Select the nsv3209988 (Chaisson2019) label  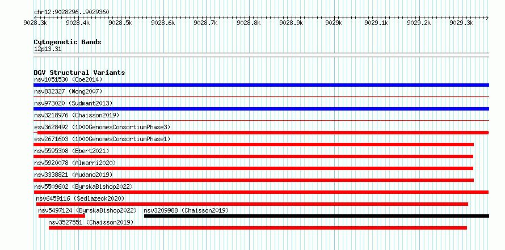point(186,210)
